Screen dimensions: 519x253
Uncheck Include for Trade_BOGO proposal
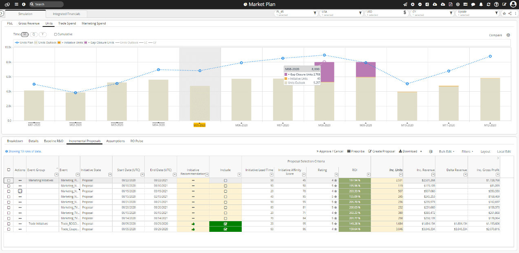[x=225, y=224]
